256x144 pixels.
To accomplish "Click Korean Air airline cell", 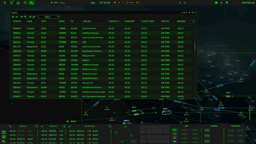I will 88,83.
